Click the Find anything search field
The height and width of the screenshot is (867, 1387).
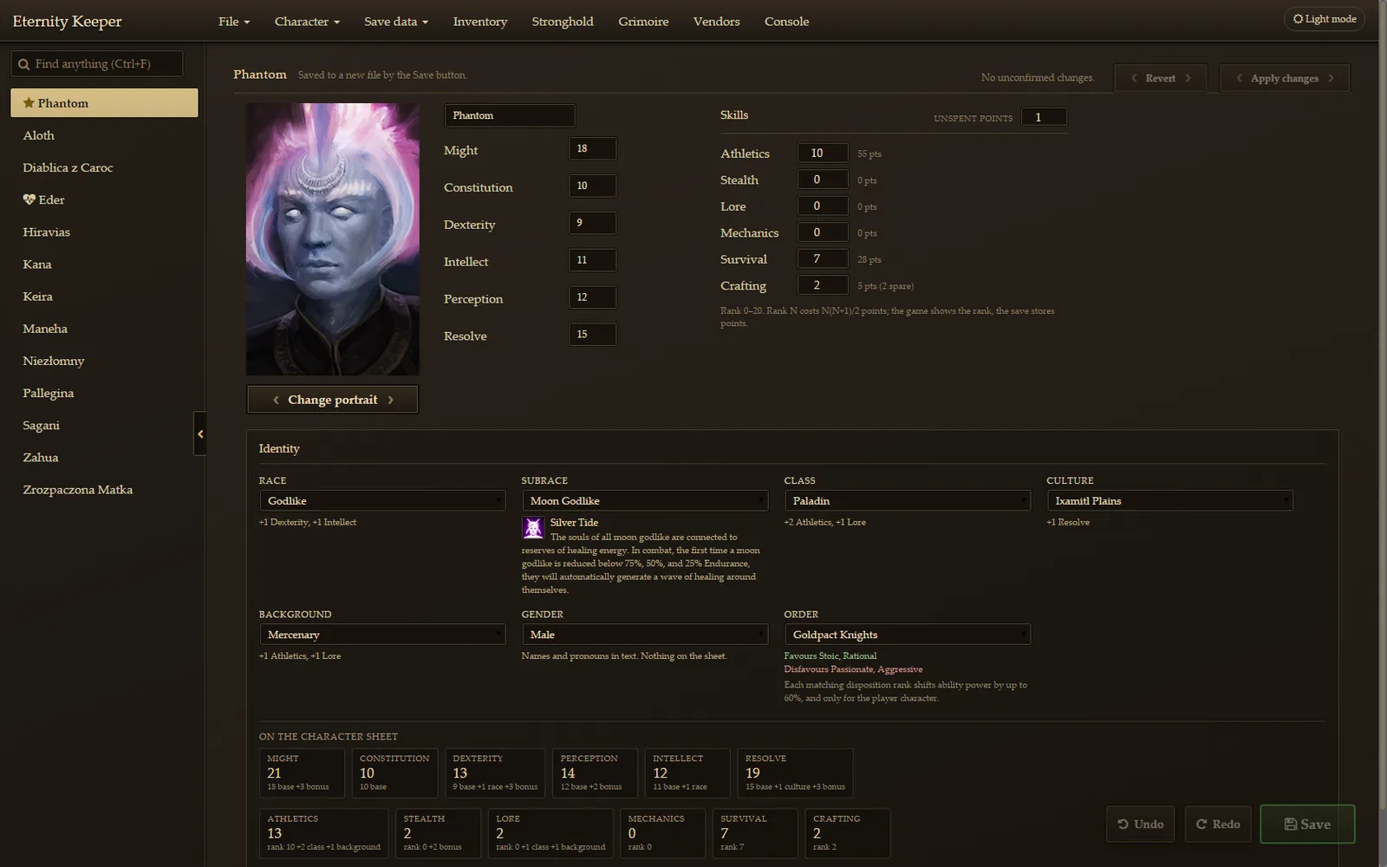97,64
